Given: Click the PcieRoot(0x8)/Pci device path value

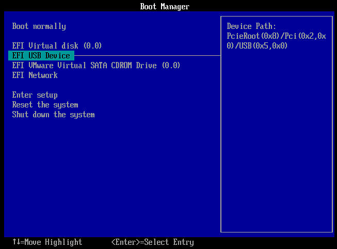Looking at the screenshot, I should [276, 41].
